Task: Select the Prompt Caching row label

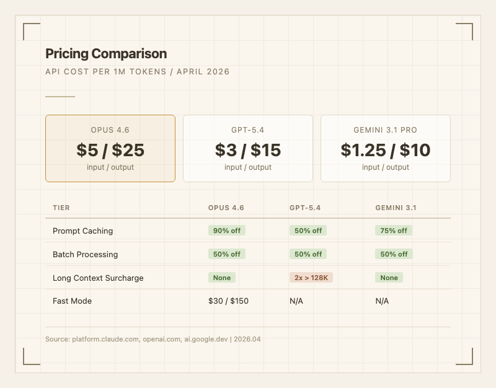Action: pos(82,231)
